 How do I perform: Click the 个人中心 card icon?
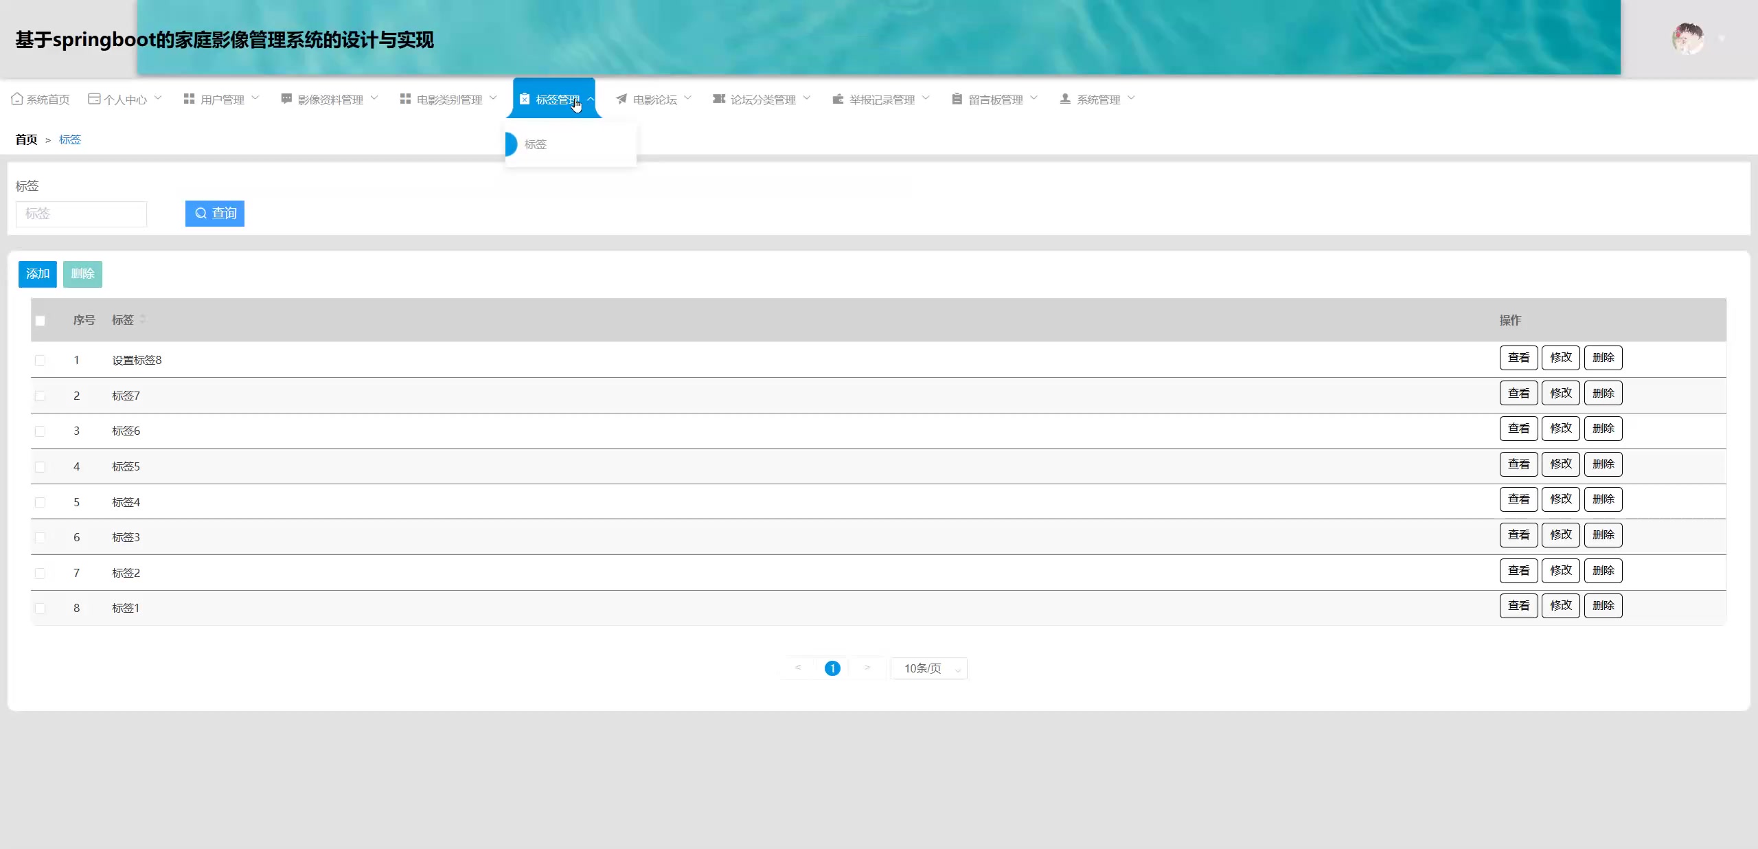pyautogui.click(x=94, y=99)
